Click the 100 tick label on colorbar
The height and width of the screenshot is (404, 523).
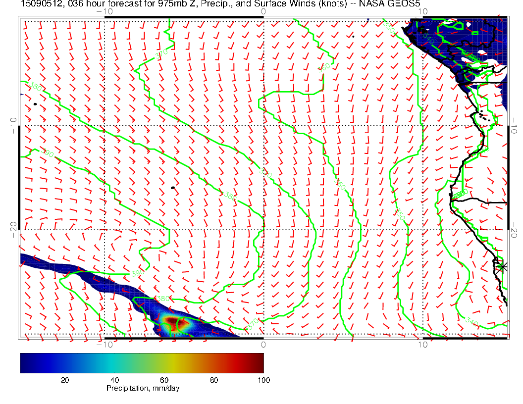pos(263,380)
